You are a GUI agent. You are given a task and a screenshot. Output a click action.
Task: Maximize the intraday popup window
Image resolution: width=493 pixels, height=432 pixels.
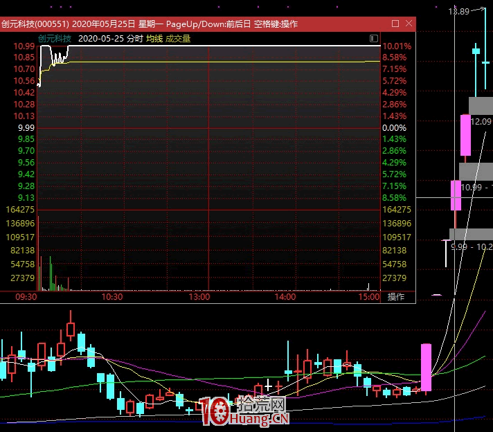pyautogui.click(x=395, y=24)
